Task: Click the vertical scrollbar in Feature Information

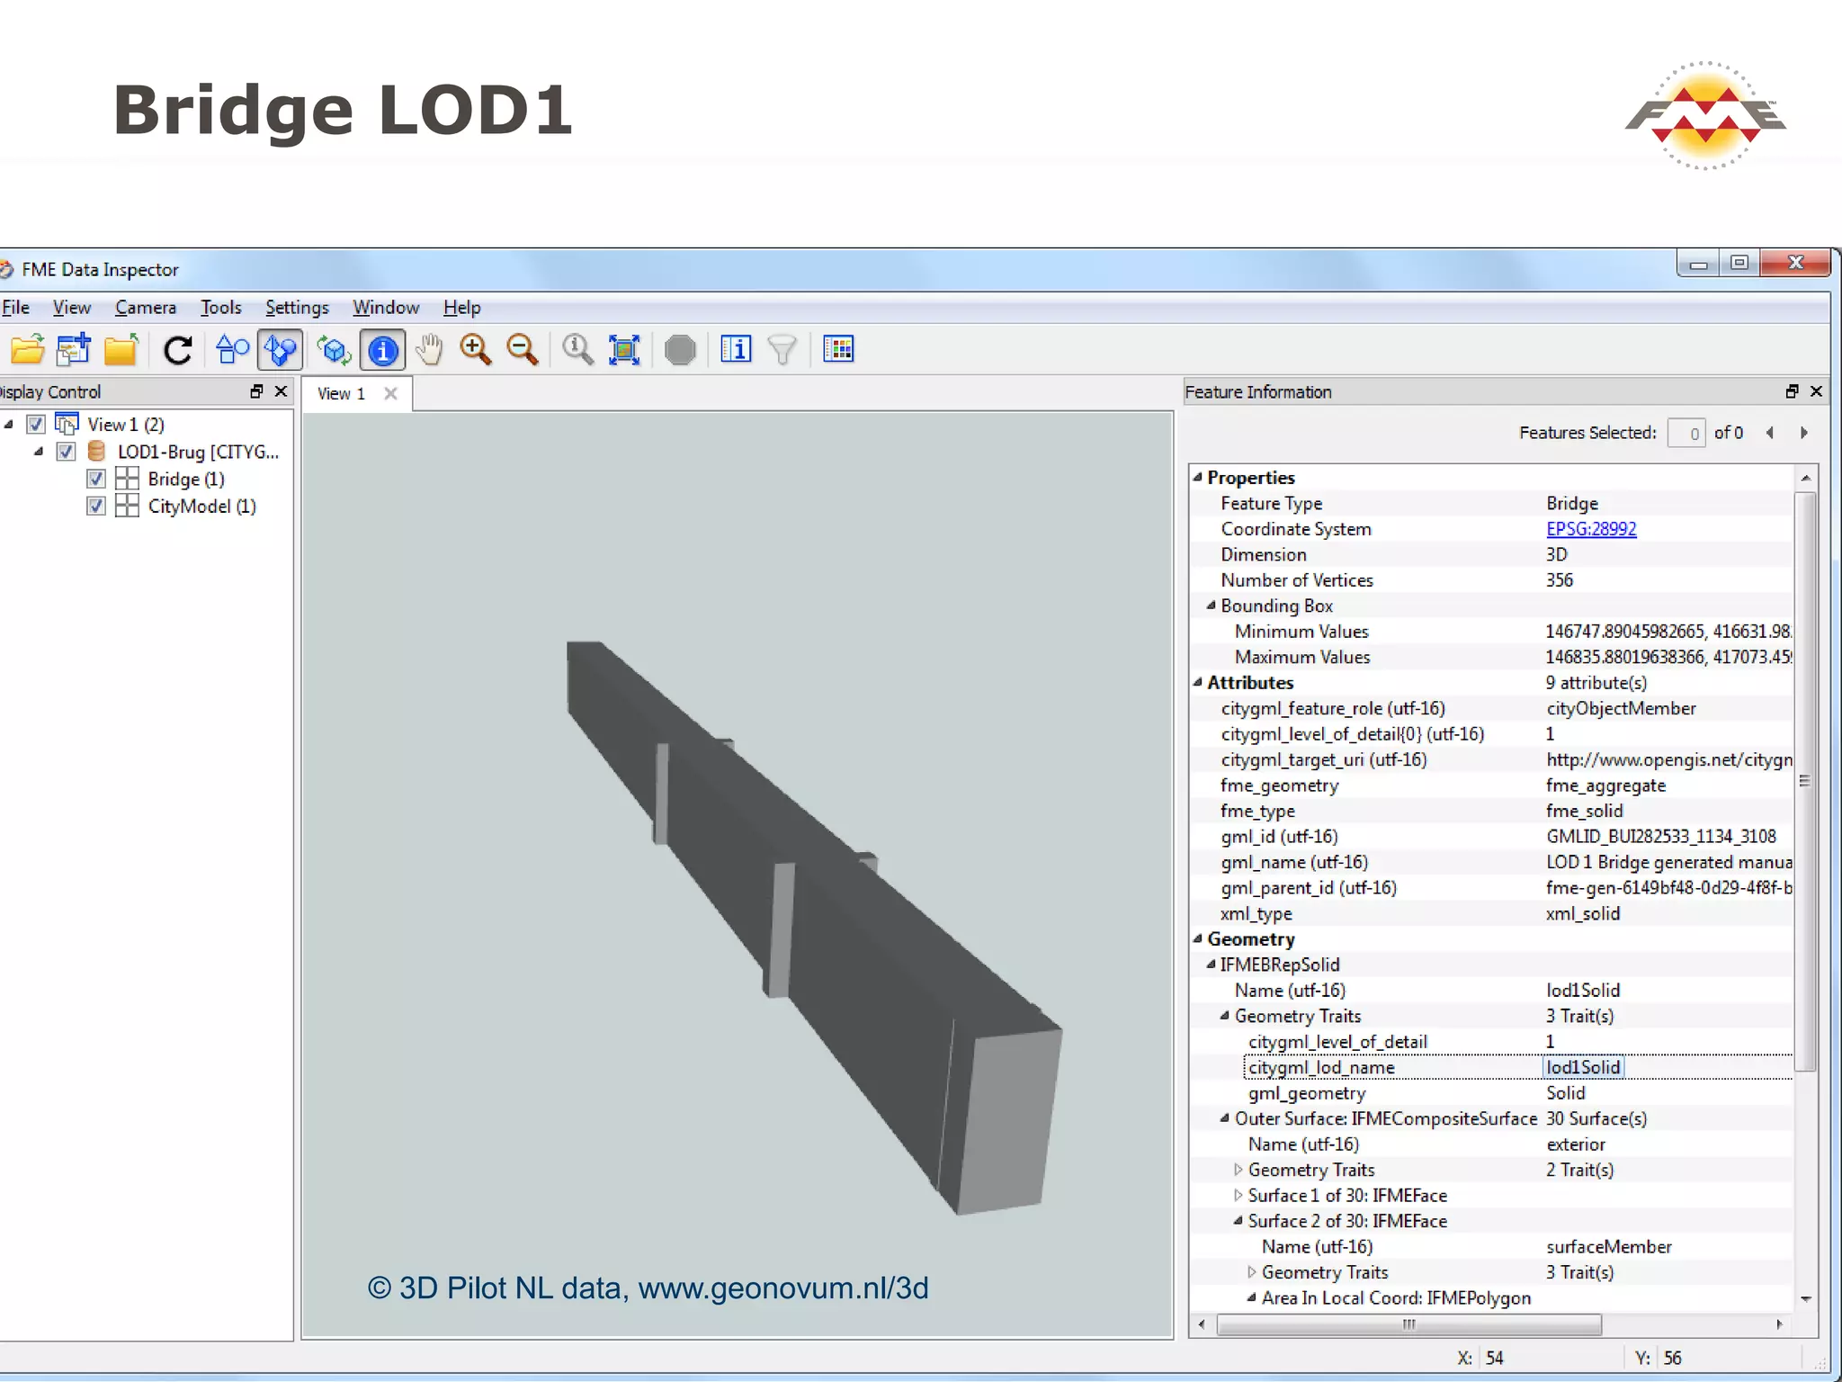Action: (1805, 780)
